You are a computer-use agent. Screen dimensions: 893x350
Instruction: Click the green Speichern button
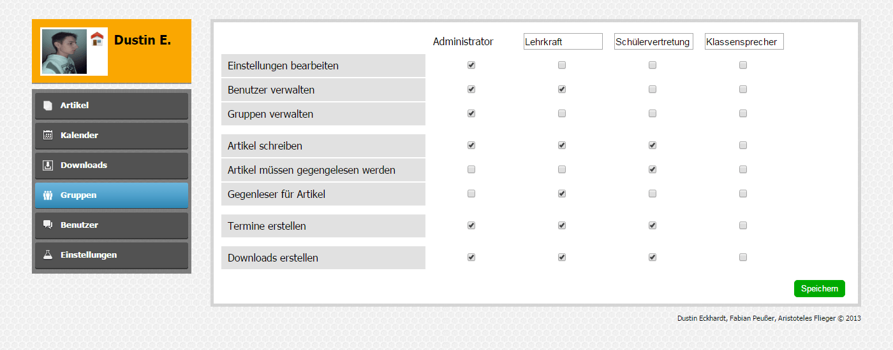coord(820,288)
